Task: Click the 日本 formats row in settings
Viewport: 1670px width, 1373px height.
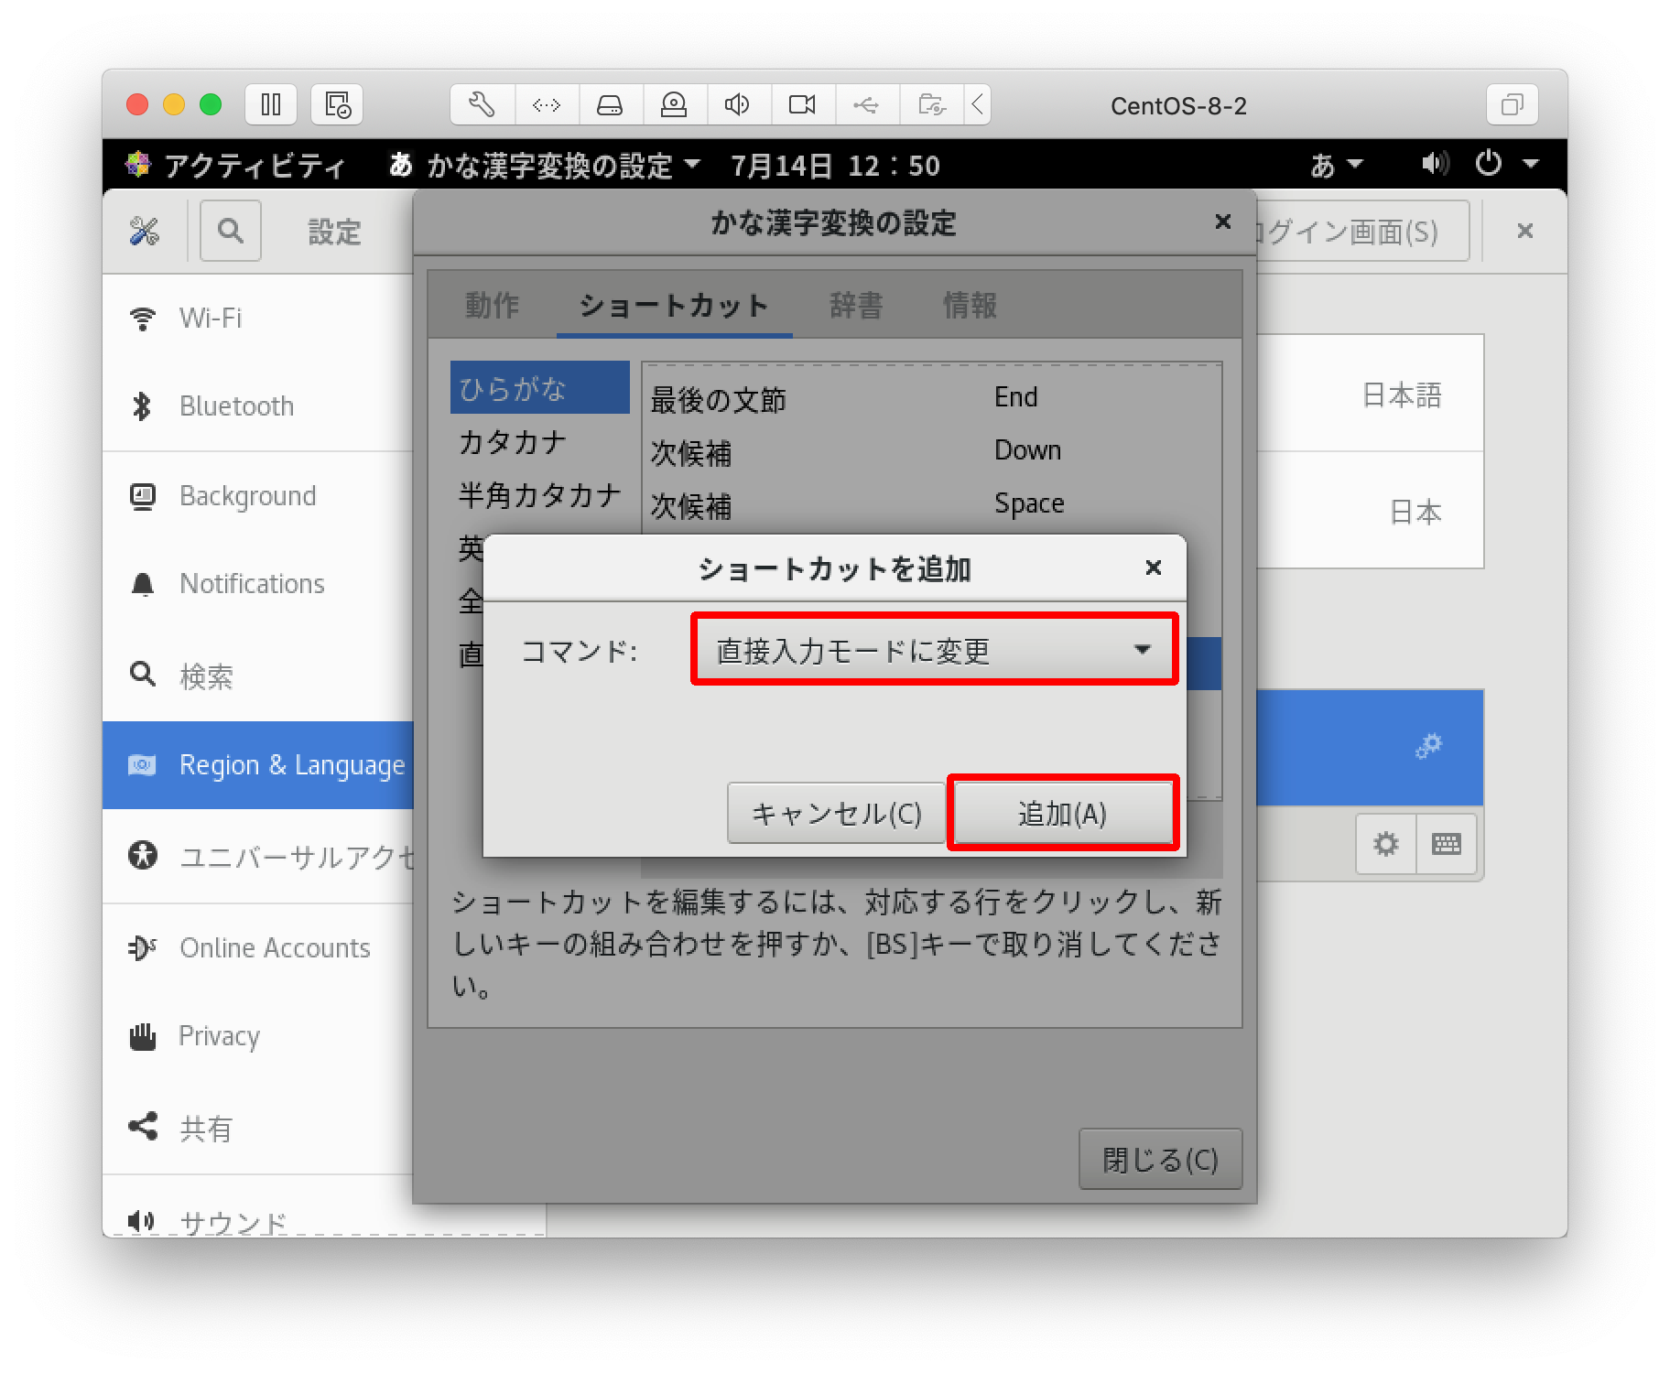Action: click(x=1370, y=511)
